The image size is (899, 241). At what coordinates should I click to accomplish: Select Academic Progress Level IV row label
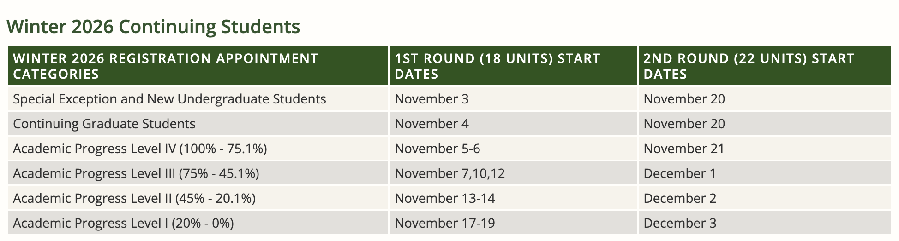pos(140,149)
